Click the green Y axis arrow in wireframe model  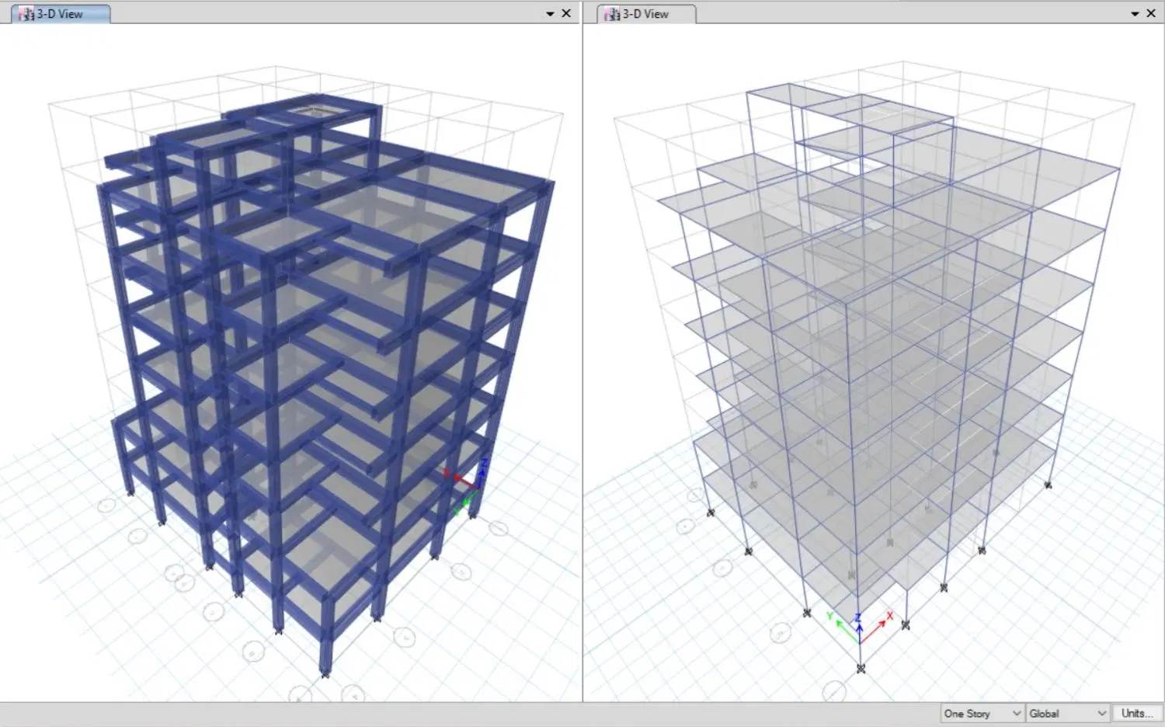[x=846, y=630]
